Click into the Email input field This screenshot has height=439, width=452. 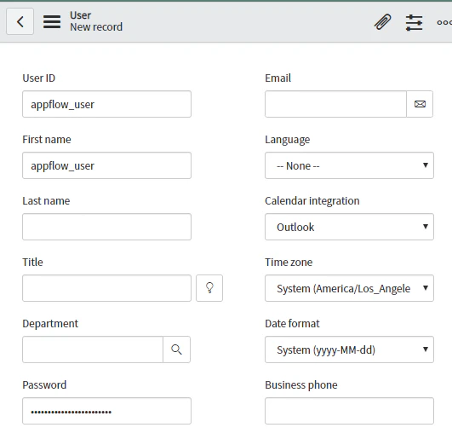[335, 104]
